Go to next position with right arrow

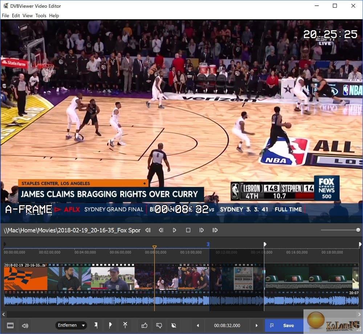coord(257,325)
